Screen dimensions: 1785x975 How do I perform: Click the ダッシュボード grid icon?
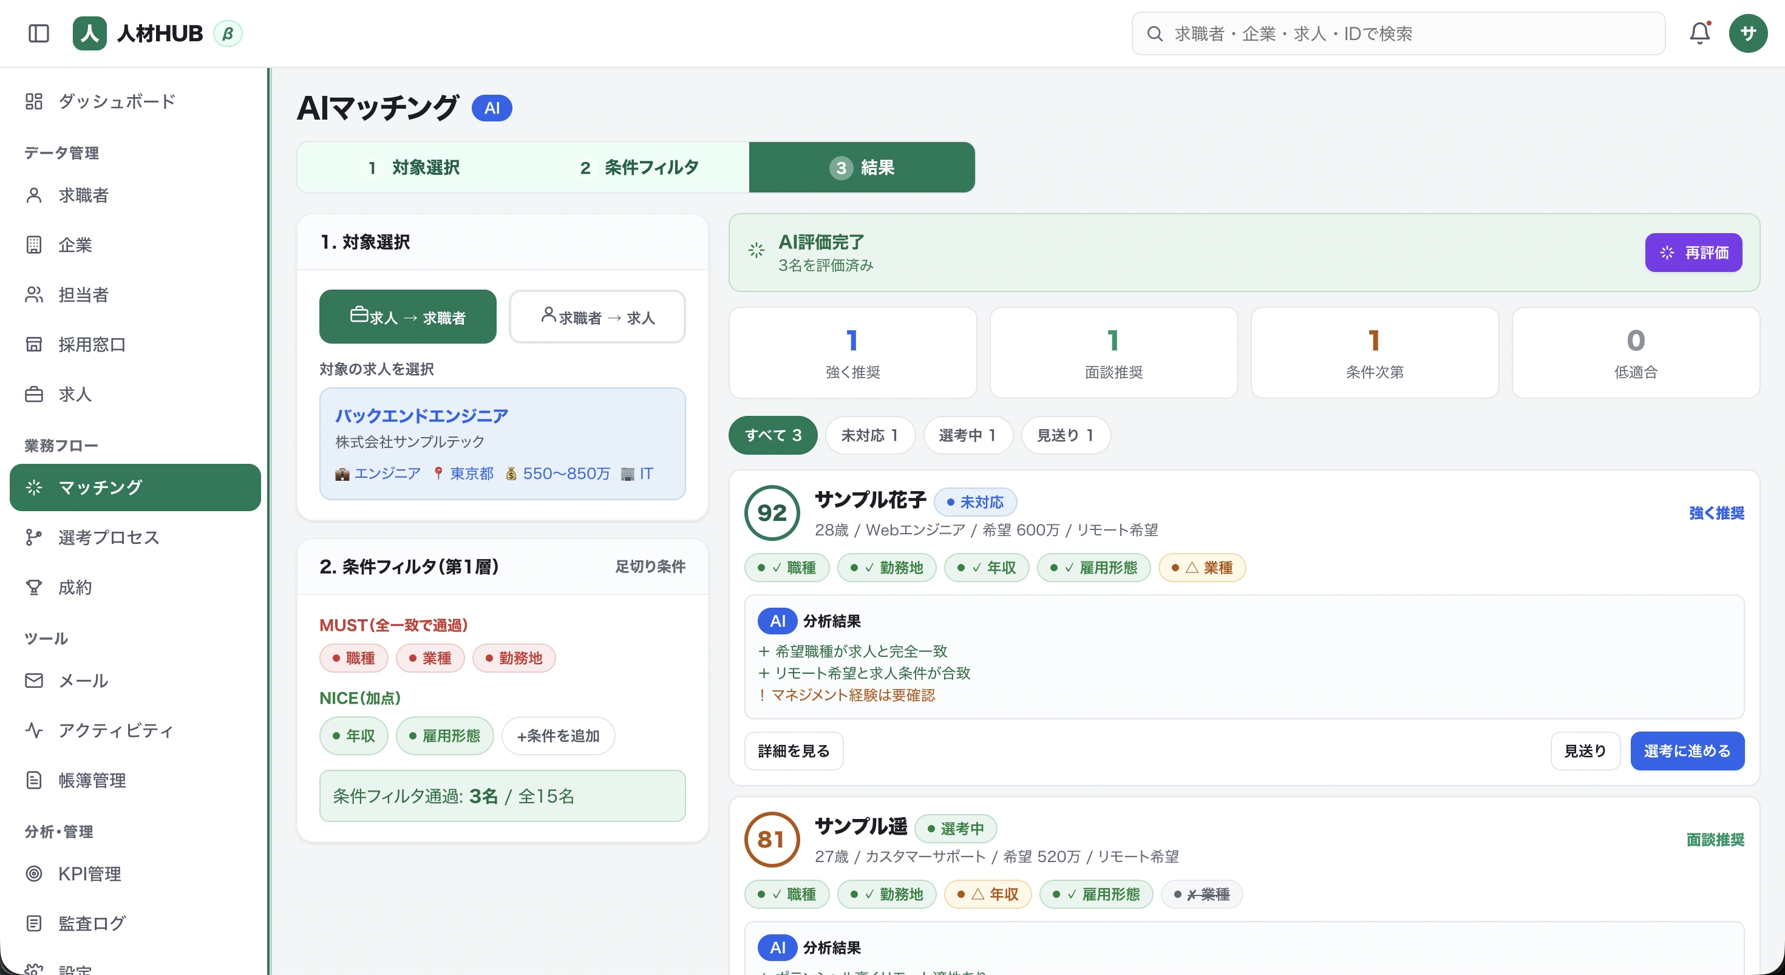point(34,101)
